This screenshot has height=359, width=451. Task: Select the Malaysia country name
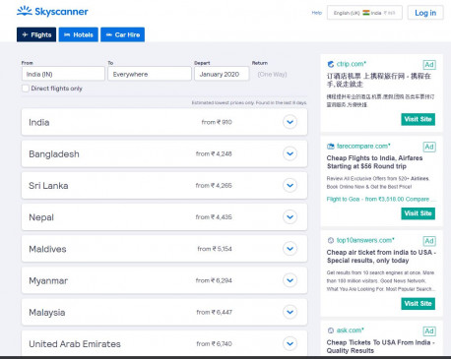pyautogui.click(x=46, y=313)
